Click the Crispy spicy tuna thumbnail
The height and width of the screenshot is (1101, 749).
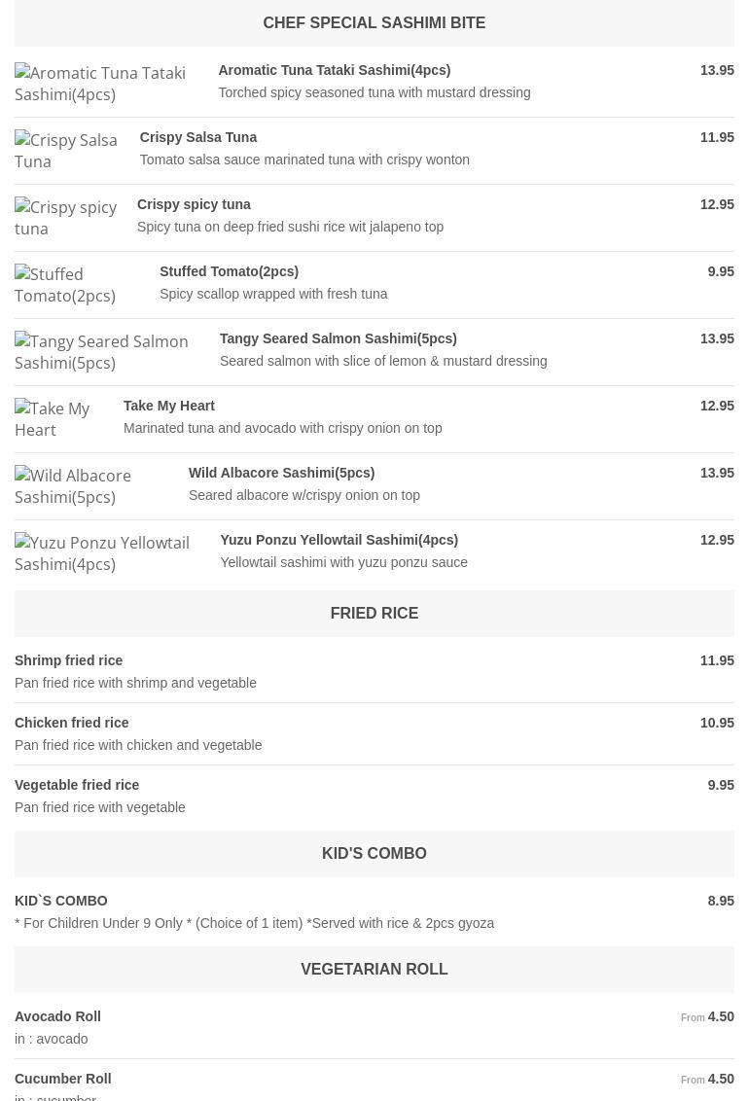coord(66,218)
